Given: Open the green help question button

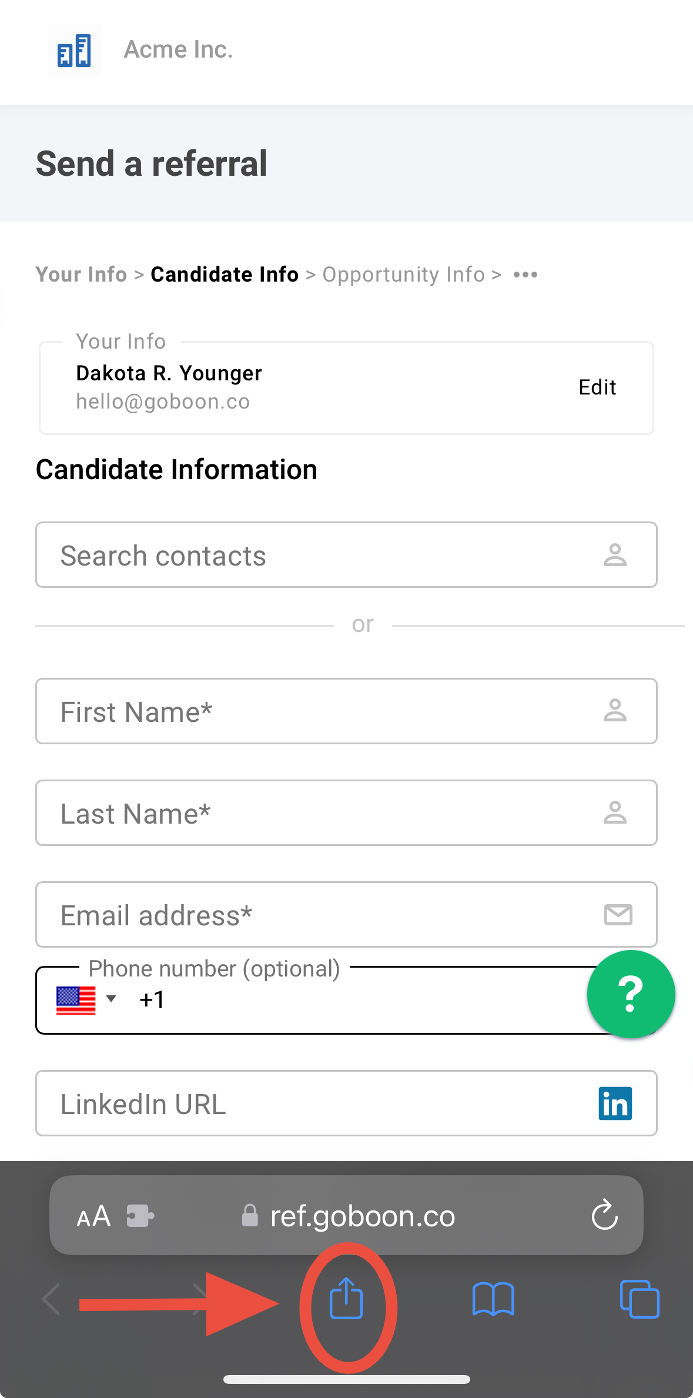Looking at the screenshot, I should pos(631,994).
